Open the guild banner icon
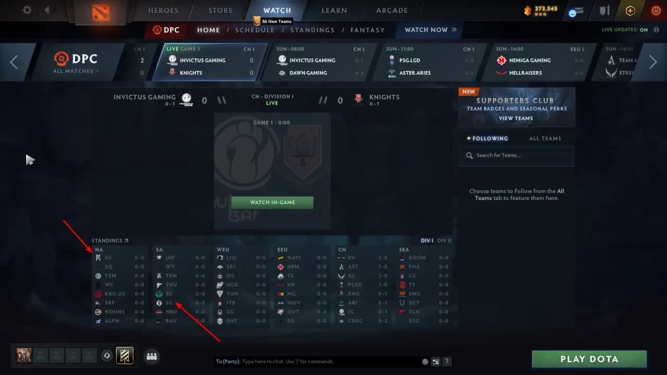Screen dimensions: 667x375 click(125, 356)
